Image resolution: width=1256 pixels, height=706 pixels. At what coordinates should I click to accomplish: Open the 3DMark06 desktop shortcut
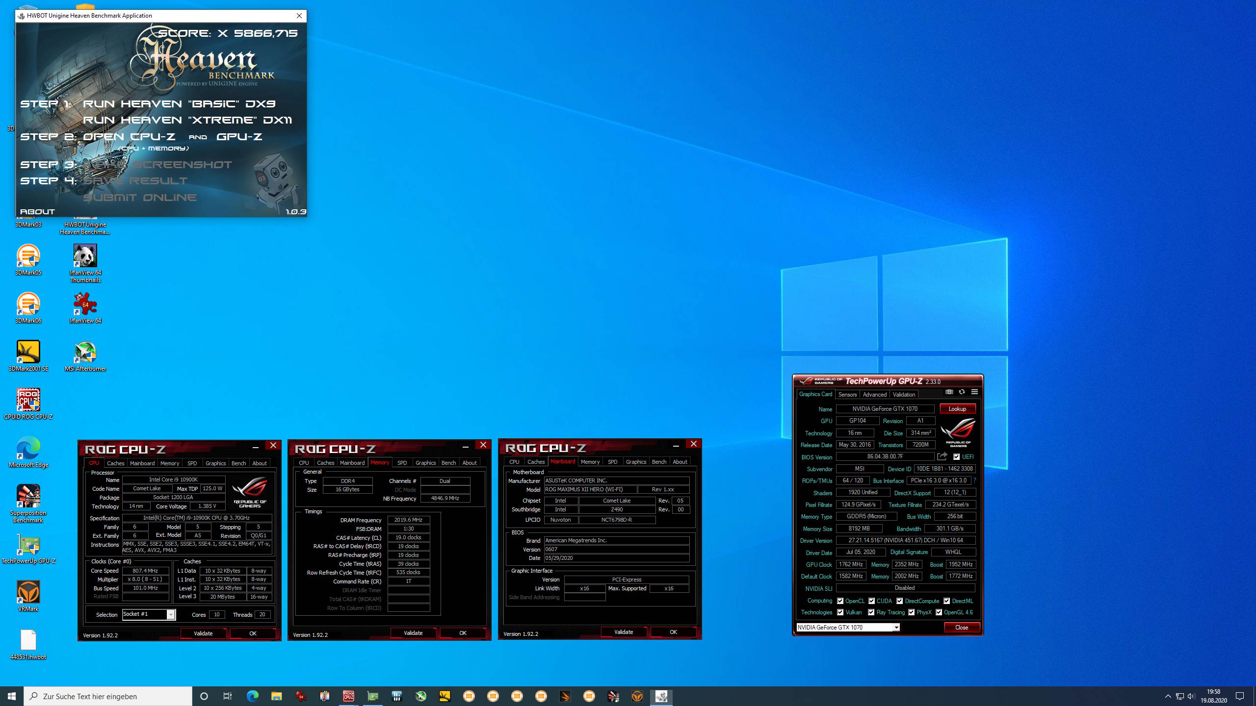[x=28, y=308]
